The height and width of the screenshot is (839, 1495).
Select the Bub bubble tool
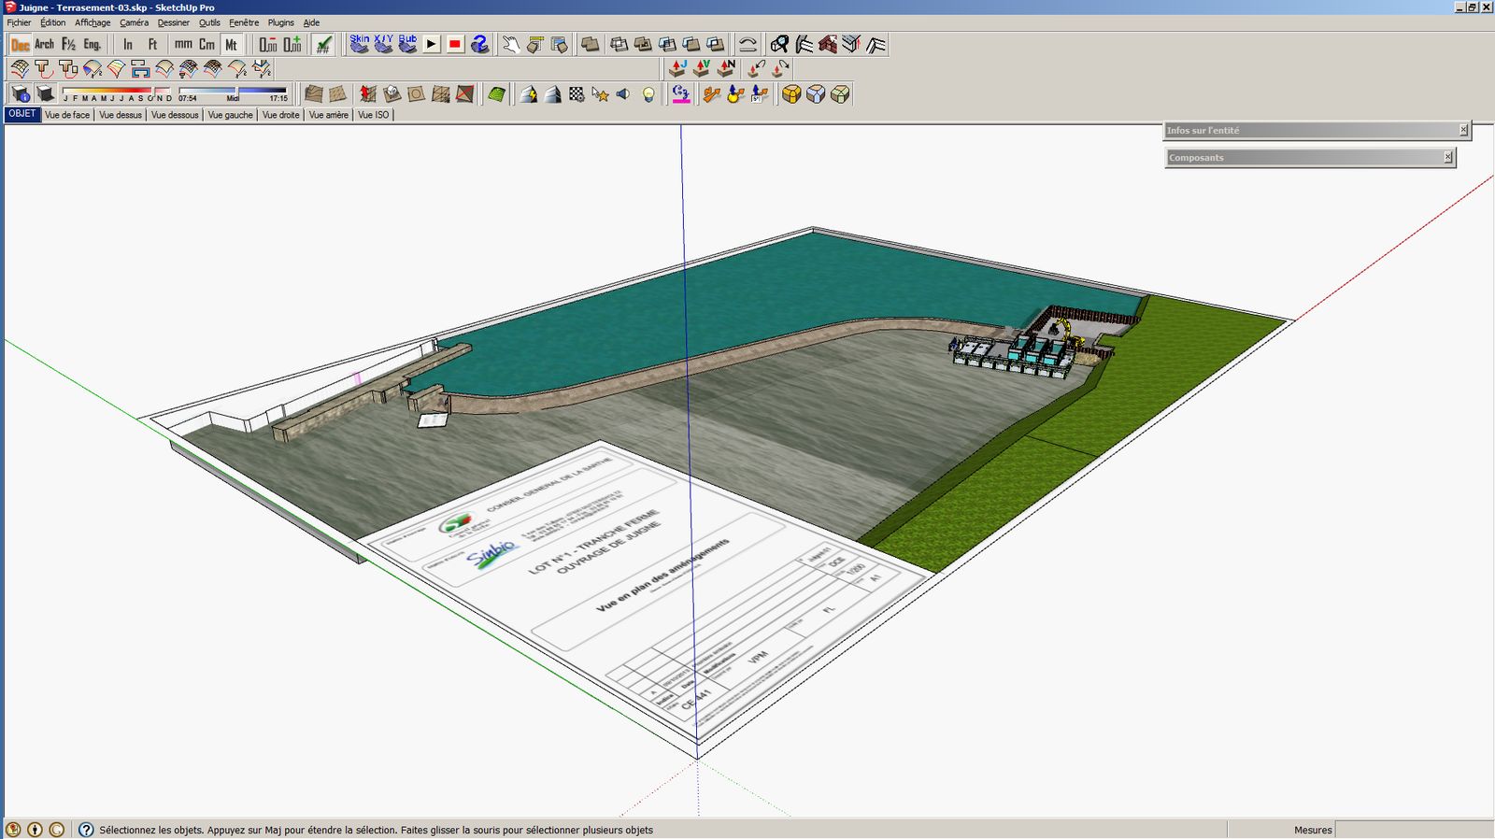click(407, 44)
